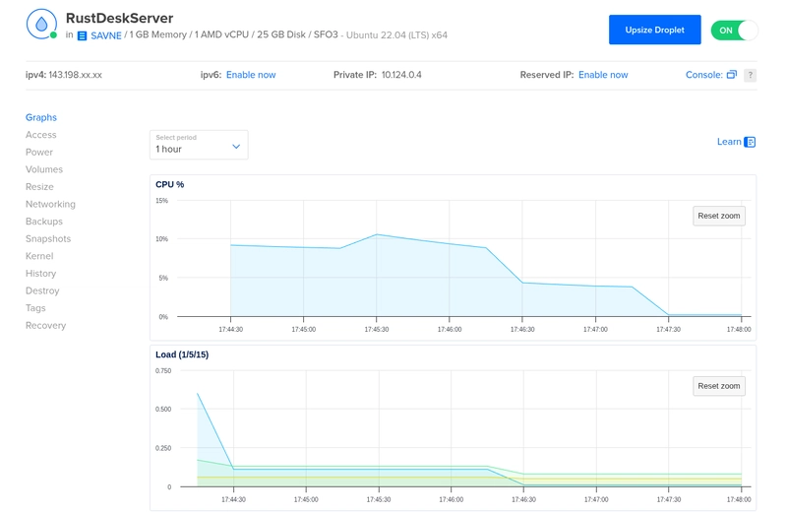Screen dimensions: 787x513
Task: Select Resize in the sidebar
Action: tap(39, 187)
